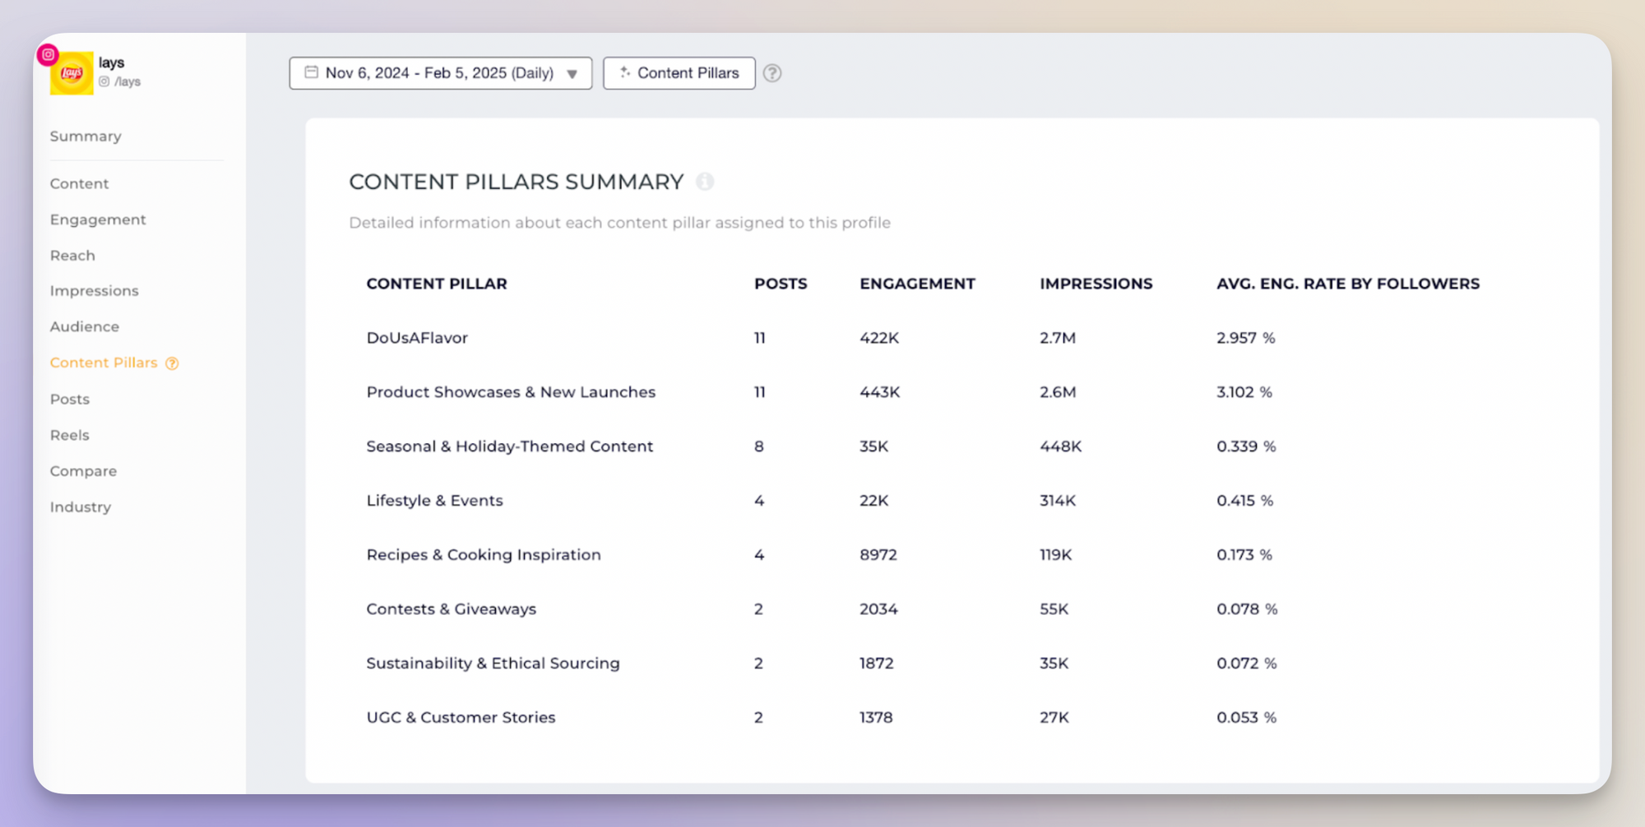Image resolution: width=1645 pixels, height=827 pixels.
Task: Select Seasonal & Holiday-Themed Content row
Action: (x=952, y=446)
